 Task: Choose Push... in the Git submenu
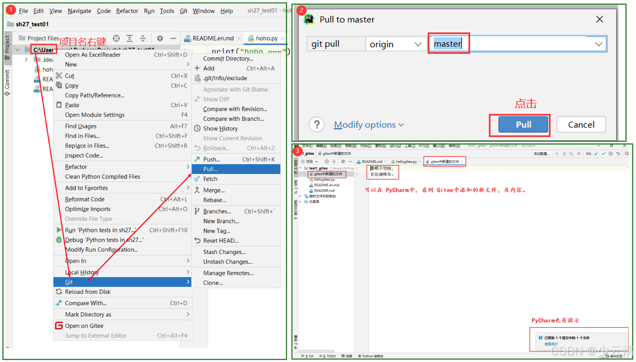coord(236,159)
